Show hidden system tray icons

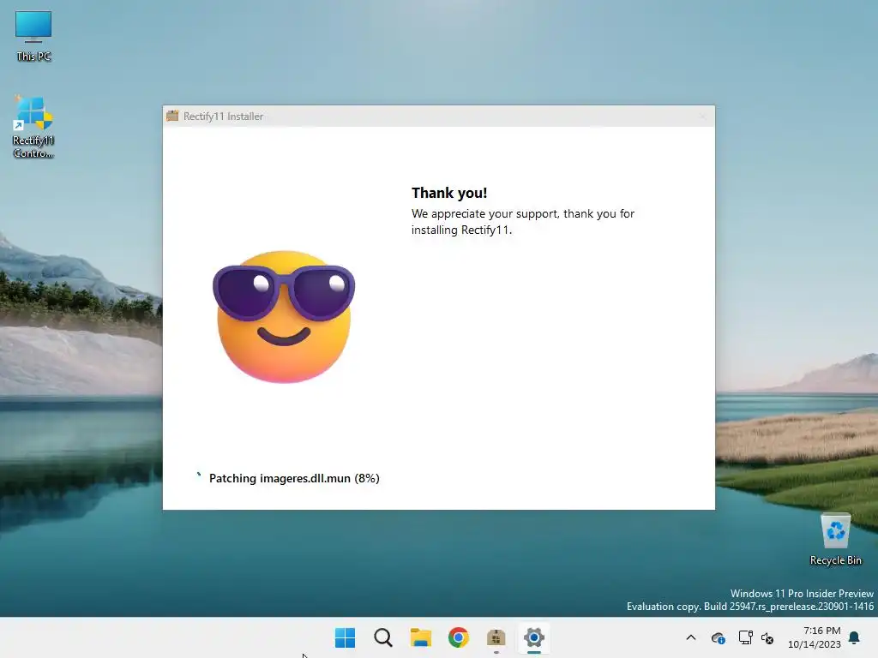(x=691, y=637)
